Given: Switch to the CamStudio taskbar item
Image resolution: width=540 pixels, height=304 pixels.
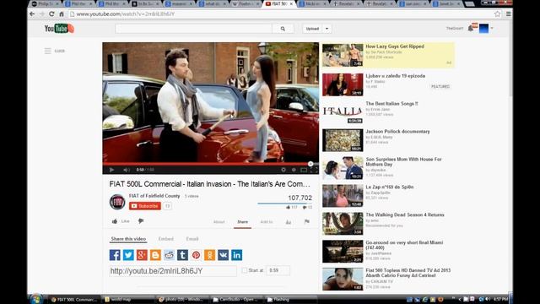Looking at the screenshot, I should [237, 300].
